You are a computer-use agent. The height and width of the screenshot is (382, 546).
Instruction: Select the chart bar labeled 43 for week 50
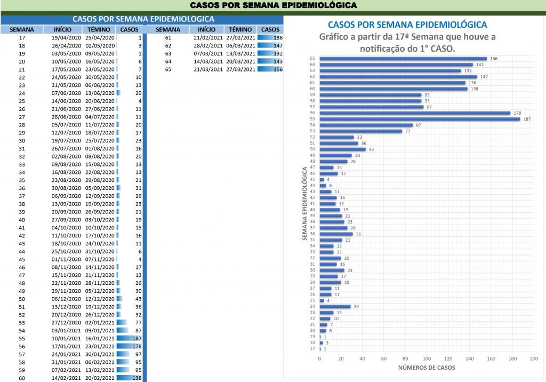point(342,149)
